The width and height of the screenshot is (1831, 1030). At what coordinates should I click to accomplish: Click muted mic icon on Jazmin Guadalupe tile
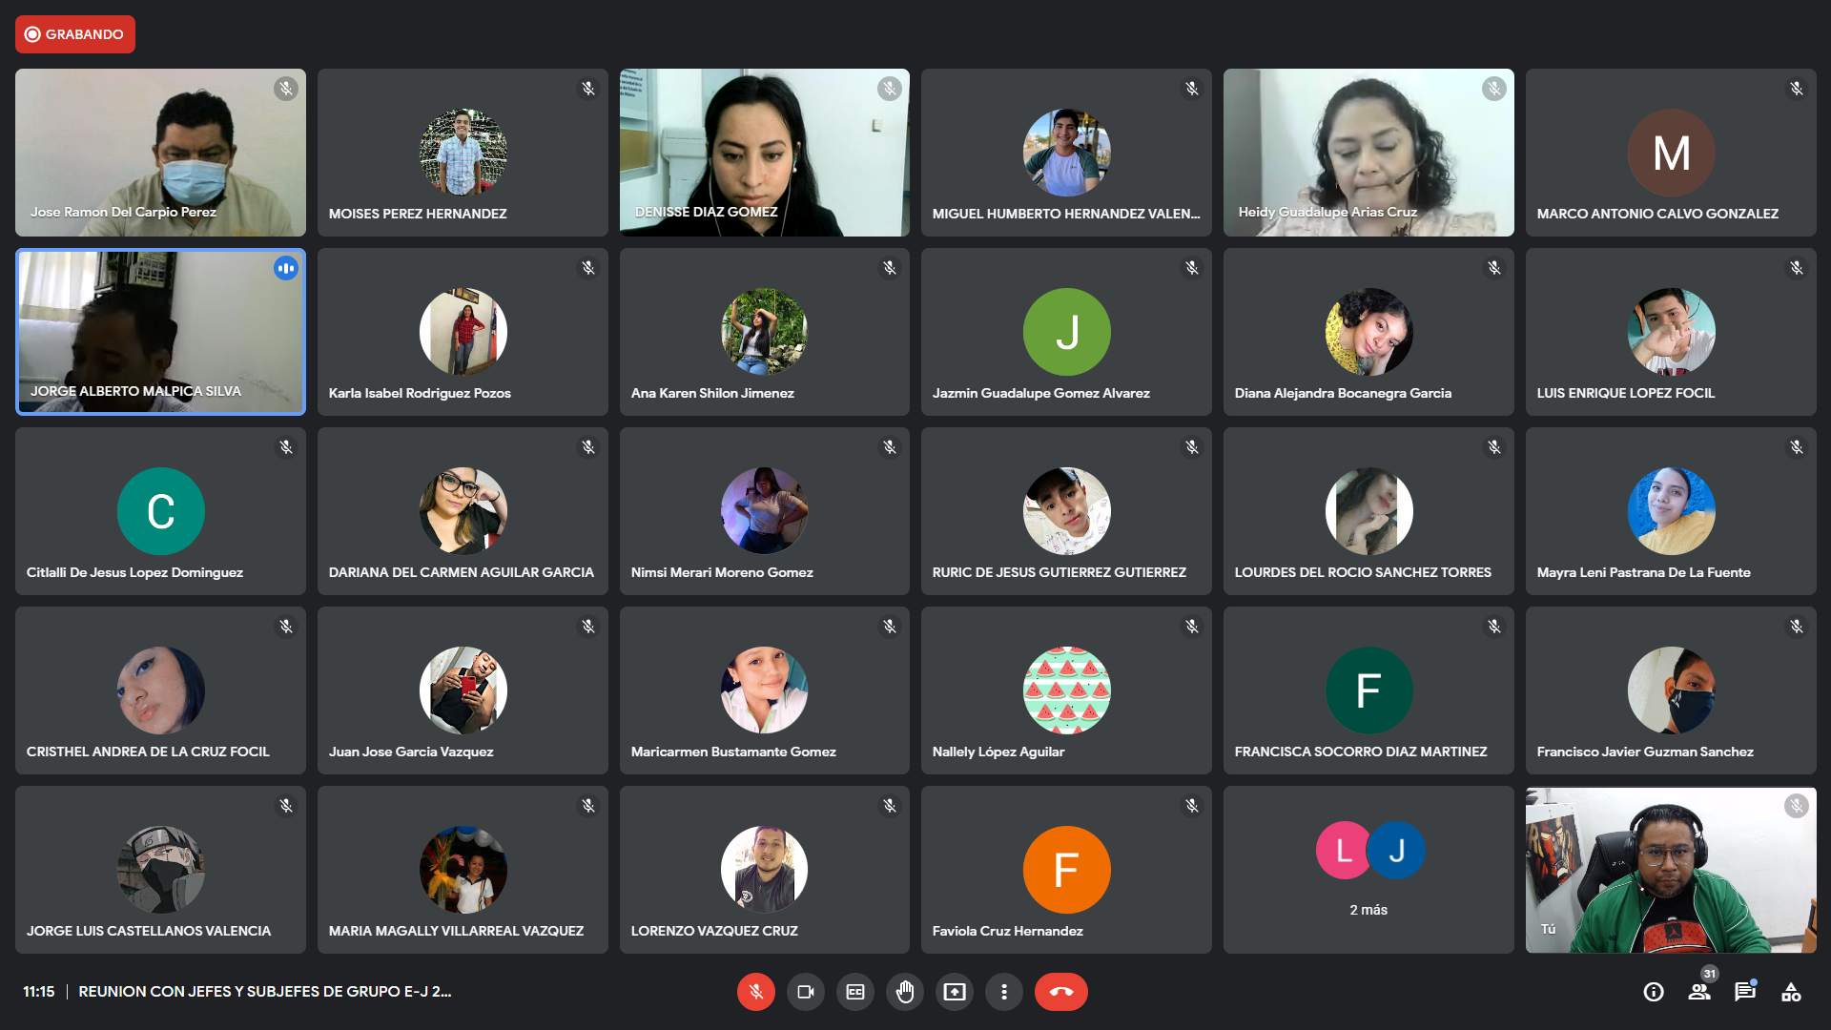(x=1192, y=268)
